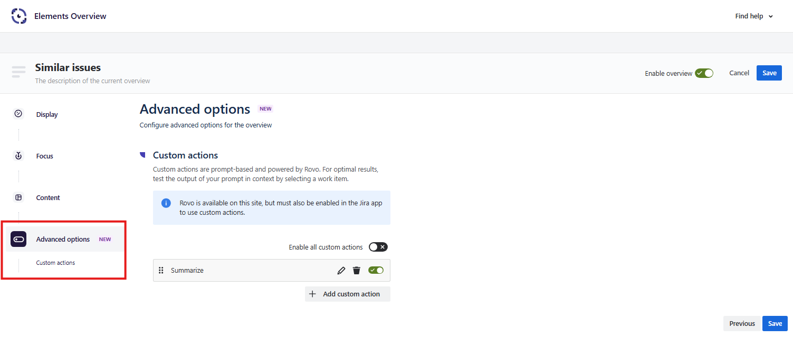Screen dimensions: 793x358
Task: Open the Display section in sidebar
Action: point(47,114)
